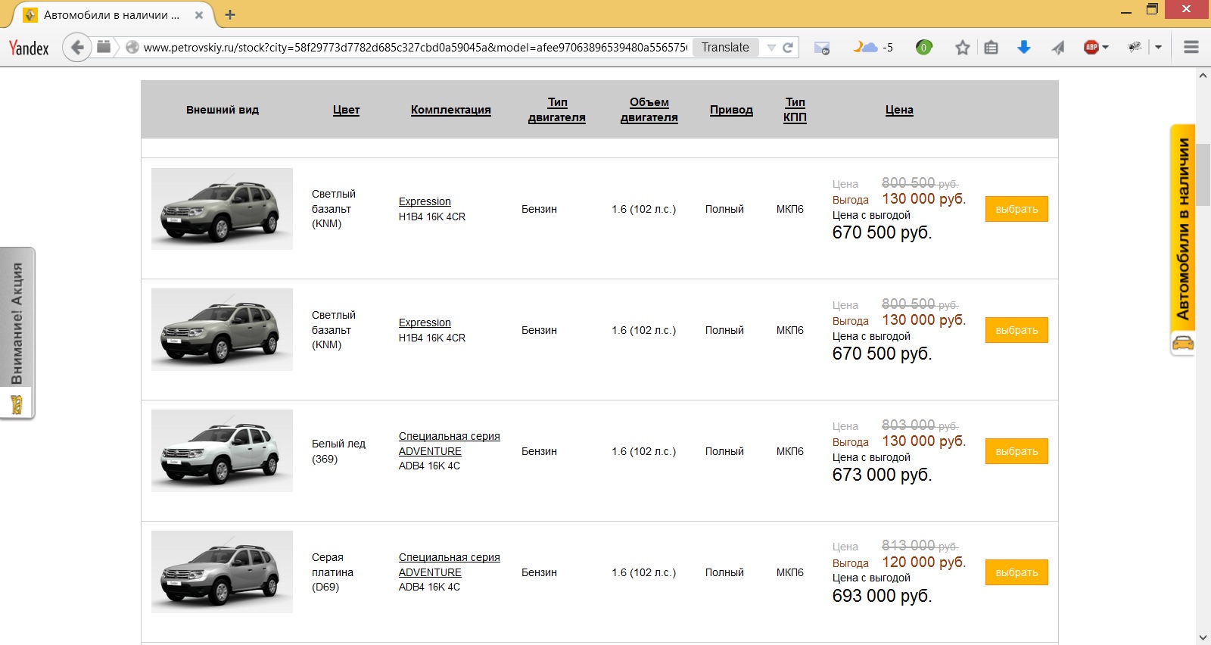Screen dimensions: 1211x645
Task: Open downloads with blue arrow icon
Action: click(x=1024, y=47)
